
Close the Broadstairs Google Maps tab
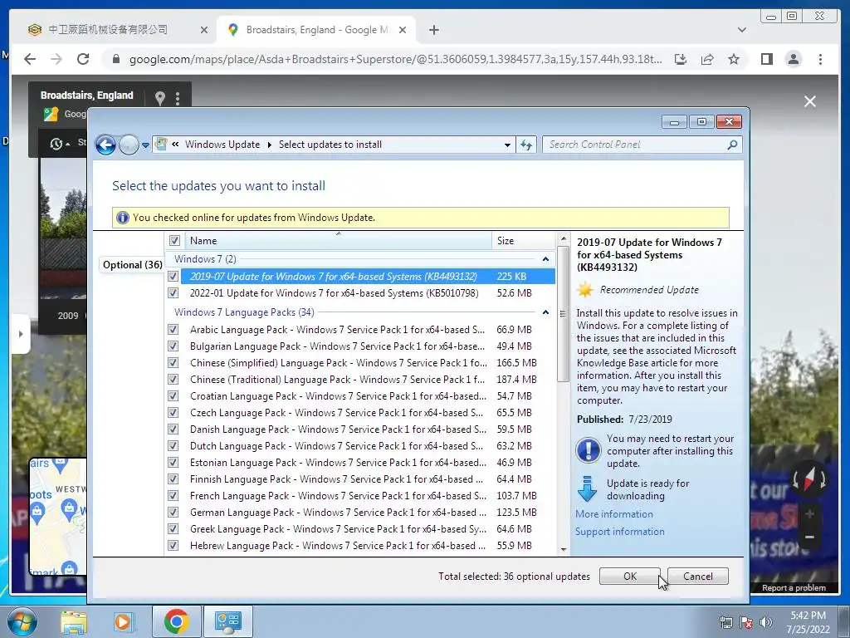click(403, 30)
